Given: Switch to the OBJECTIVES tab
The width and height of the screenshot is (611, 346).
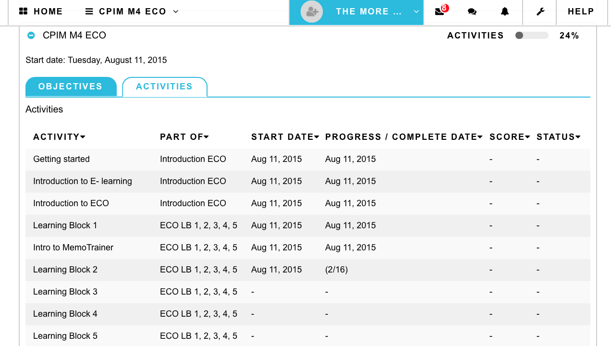Looking at the screenshot, I should [71, 86].
